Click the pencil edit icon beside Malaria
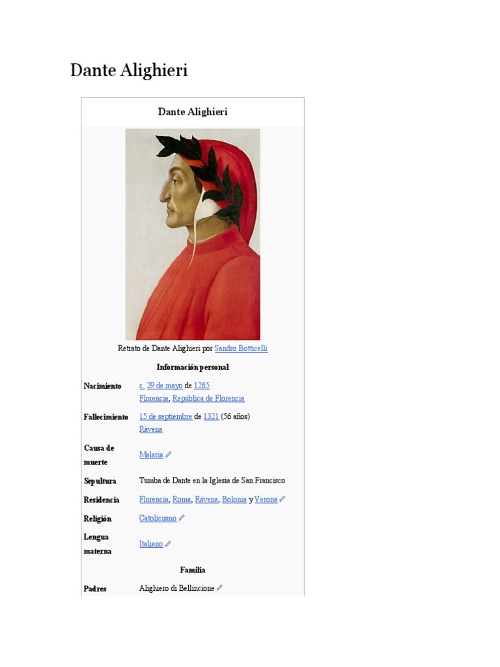 [x=169, y=455]
